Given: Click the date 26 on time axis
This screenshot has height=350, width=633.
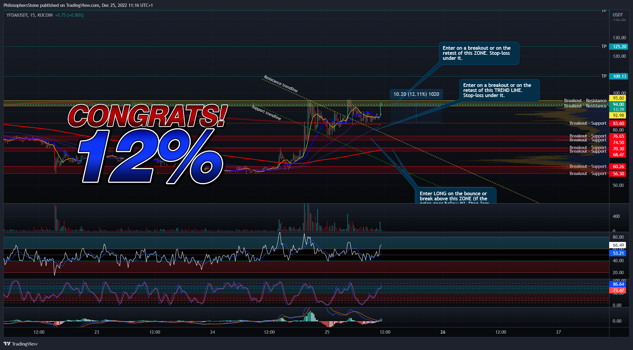Looking at the screenshot, I should [x=443, y=332].
